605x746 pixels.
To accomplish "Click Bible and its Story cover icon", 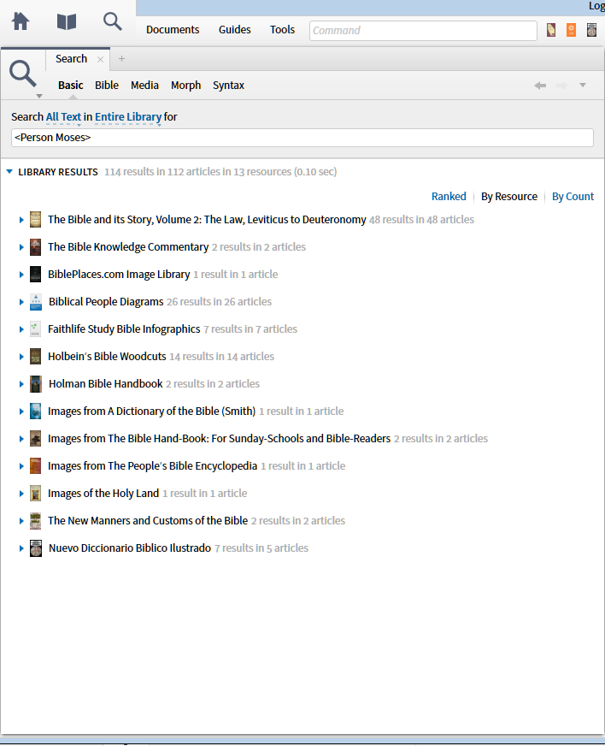I will coord(36,220).
